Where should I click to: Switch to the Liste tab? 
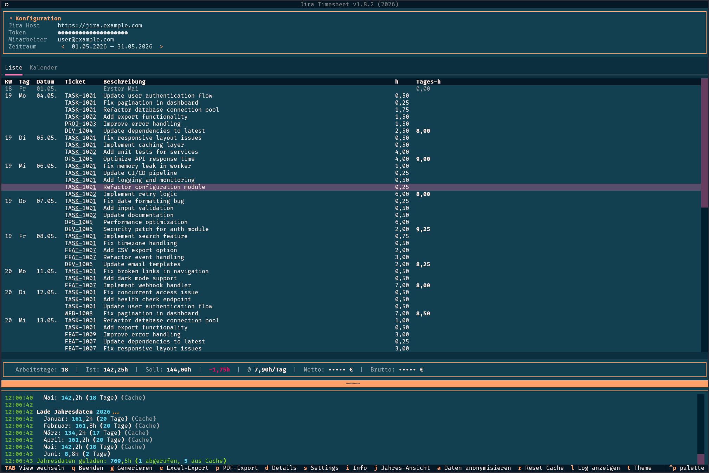[x=14, y=67]
